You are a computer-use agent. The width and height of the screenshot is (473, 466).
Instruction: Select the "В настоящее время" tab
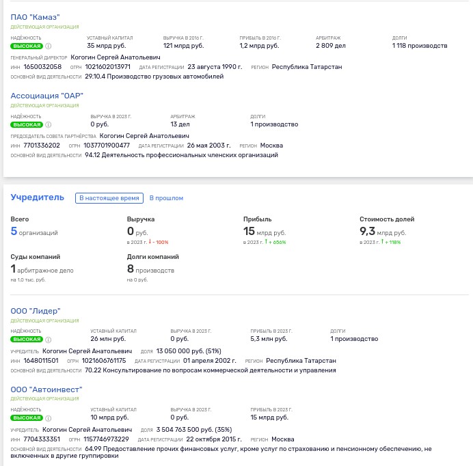pyautogui.click(x=109, y=198)
